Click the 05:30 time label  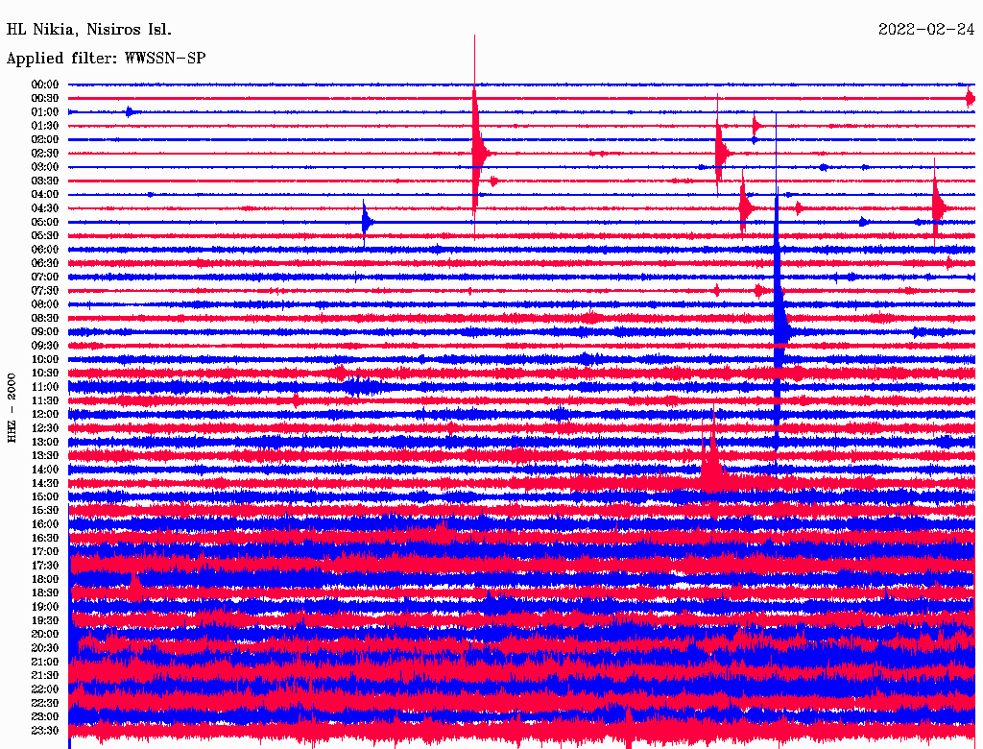(x=45, y=236)
